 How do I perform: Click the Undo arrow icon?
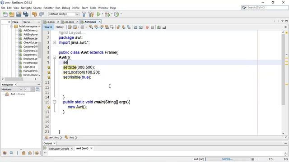coord(34,14)
